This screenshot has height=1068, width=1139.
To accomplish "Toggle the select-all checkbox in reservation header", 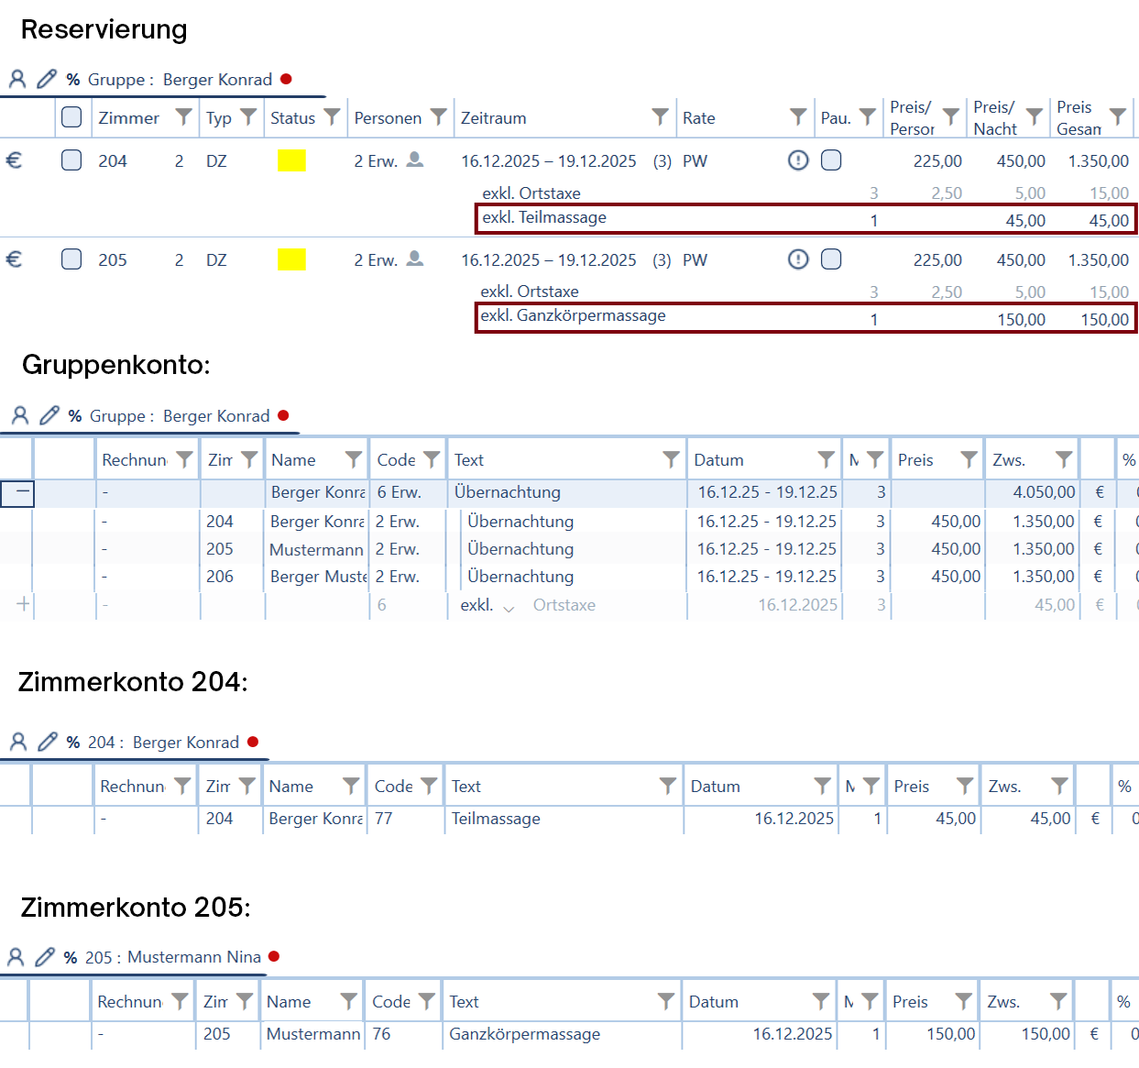I will 71,117.
